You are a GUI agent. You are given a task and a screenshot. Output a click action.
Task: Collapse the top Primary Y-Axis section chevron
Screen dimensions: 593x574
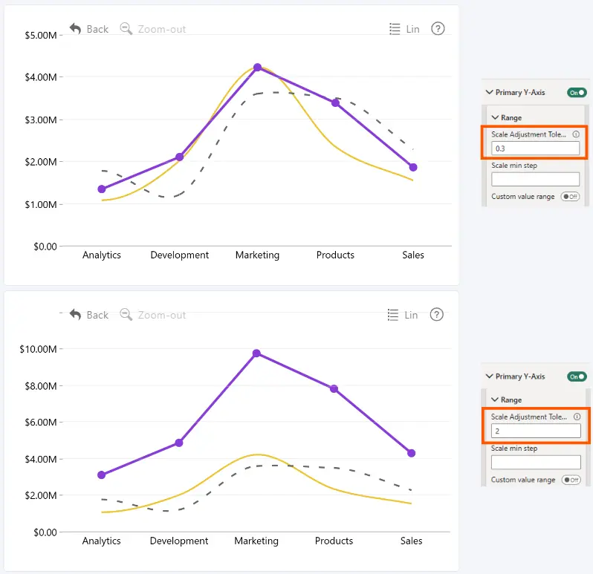(490, 92)
